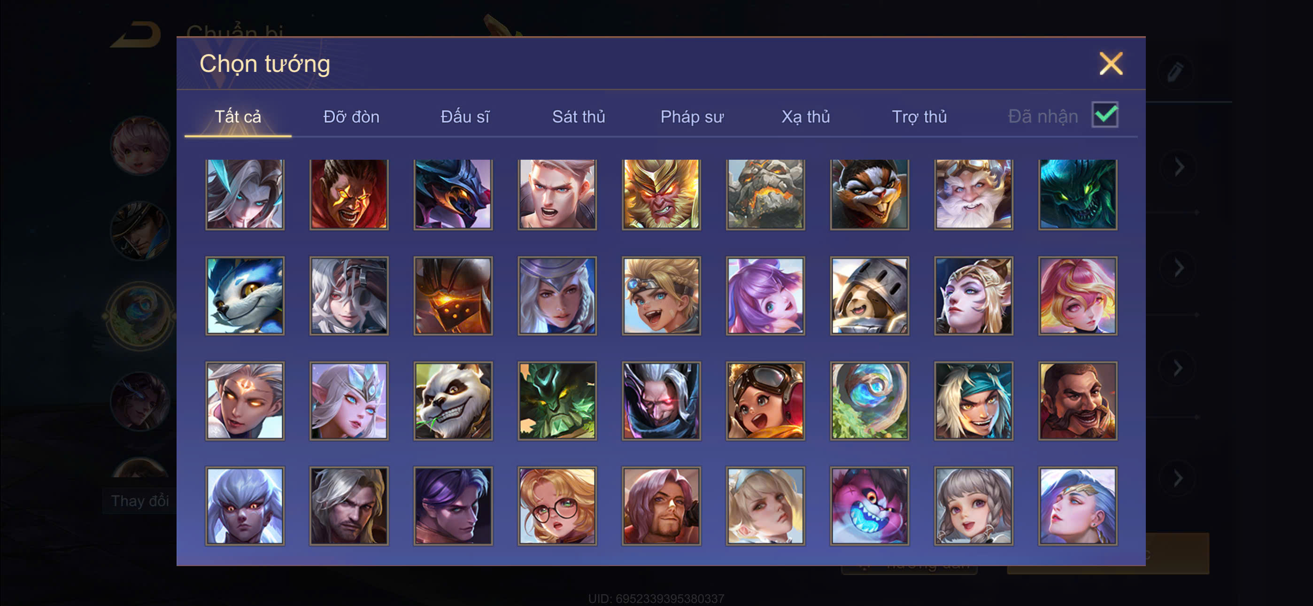The image size is (1313, 606).
Task: Pick the monkey king hero with golden crown
Action: [x=661, y=194]
